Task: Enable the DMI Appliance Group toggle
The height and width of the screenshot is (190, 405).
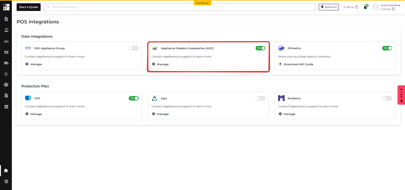Action: [x=134, y=48]
